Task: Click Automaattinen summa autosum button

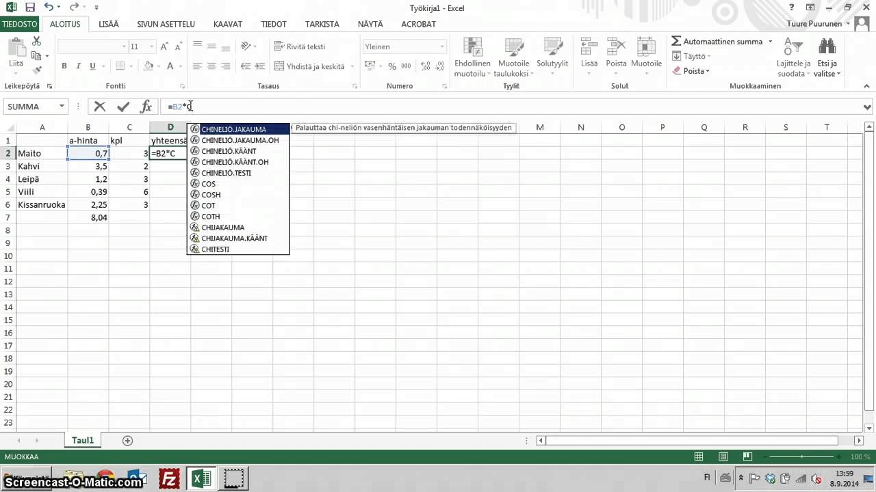Action: (x=717, y=41)
